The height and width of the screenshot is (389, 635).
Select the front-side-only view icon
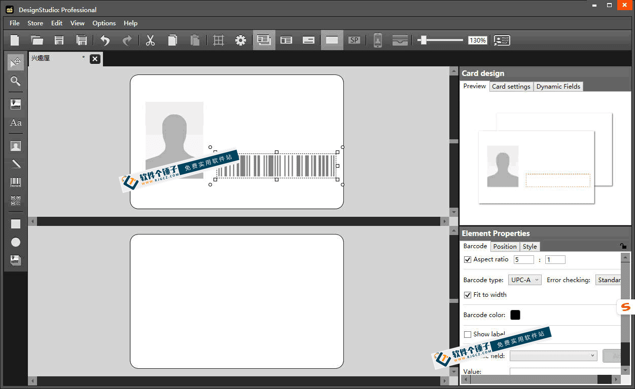[287, 40]
